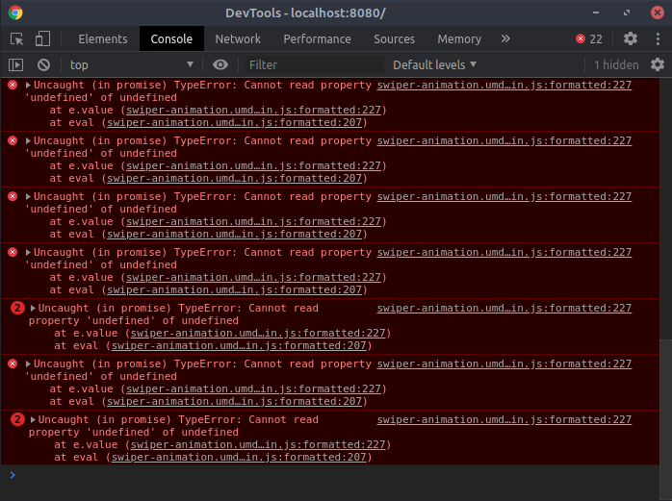
Task: Activate the inspect element picker icon
Action: (x=16, y=39)
